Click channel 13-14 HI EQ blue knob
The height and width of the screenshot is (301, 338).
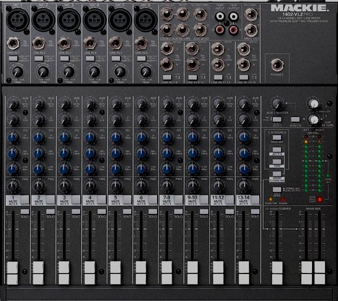point(244,138)
